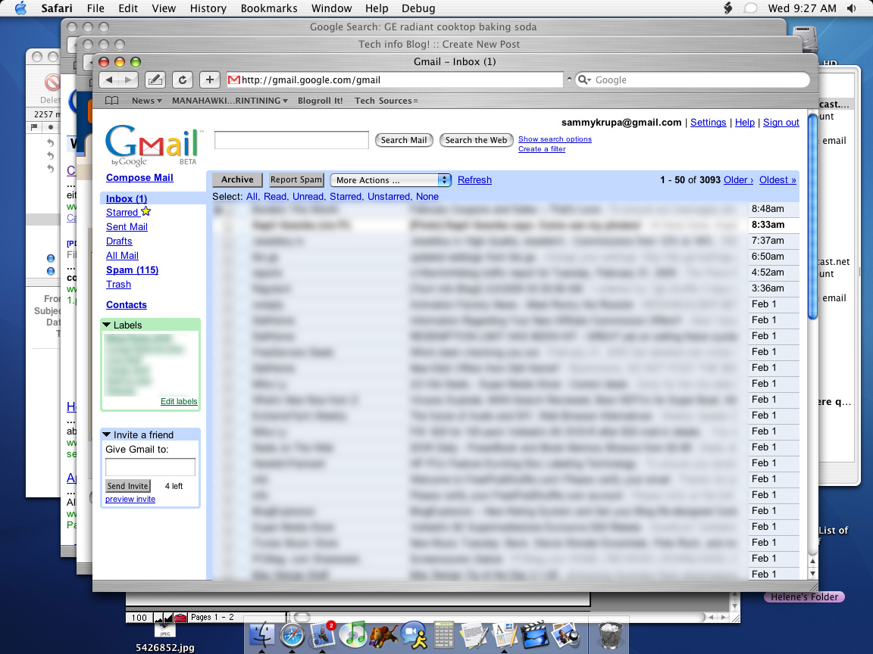Click the Gmail search text field

coord(291,140)
